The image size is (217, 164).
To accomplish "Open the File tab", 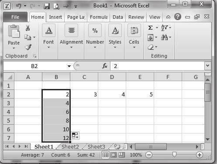I will [x=15, y=17].
